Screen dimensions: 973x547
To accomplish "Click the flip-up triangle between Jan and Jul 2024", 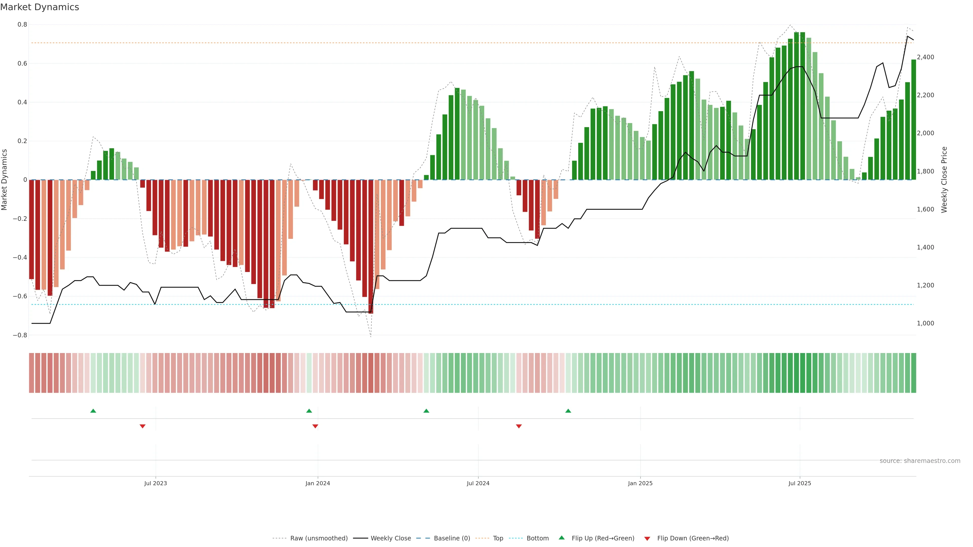I will (426, 411).
